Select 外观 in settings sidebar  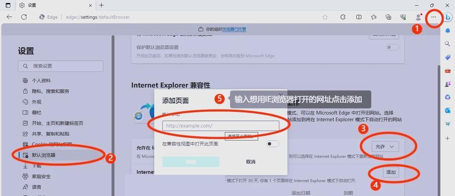point(33,102)
